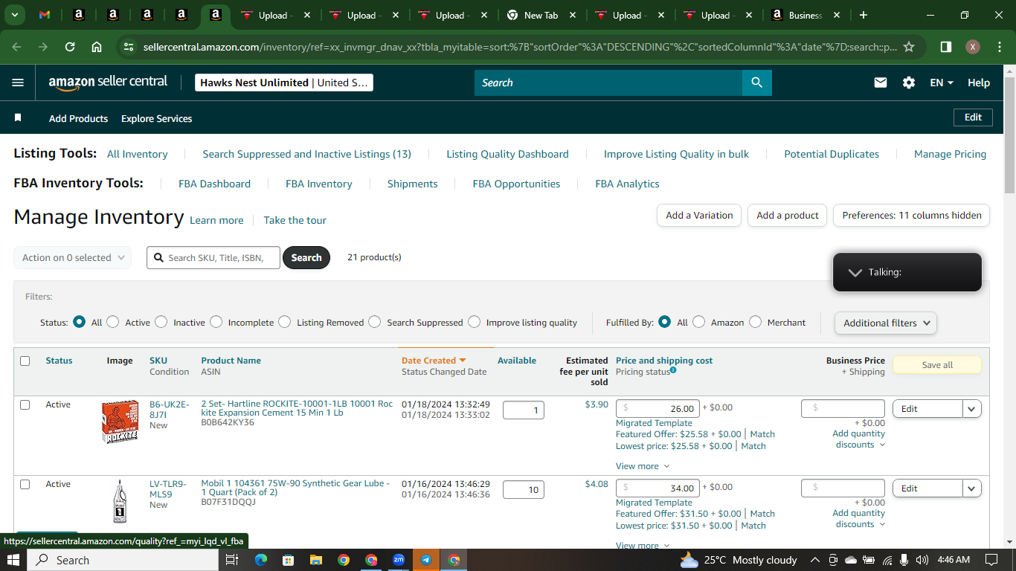This screenshot has height=571, width=1016.
Task: Expand the Additional filters dropdown
Action: coord(886,323)
